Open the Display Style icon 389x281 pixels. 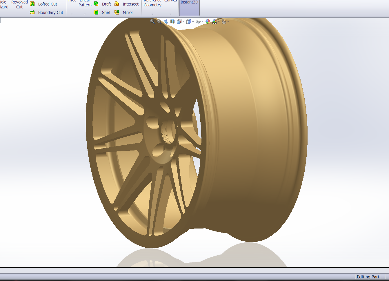[x=189, y=21]
